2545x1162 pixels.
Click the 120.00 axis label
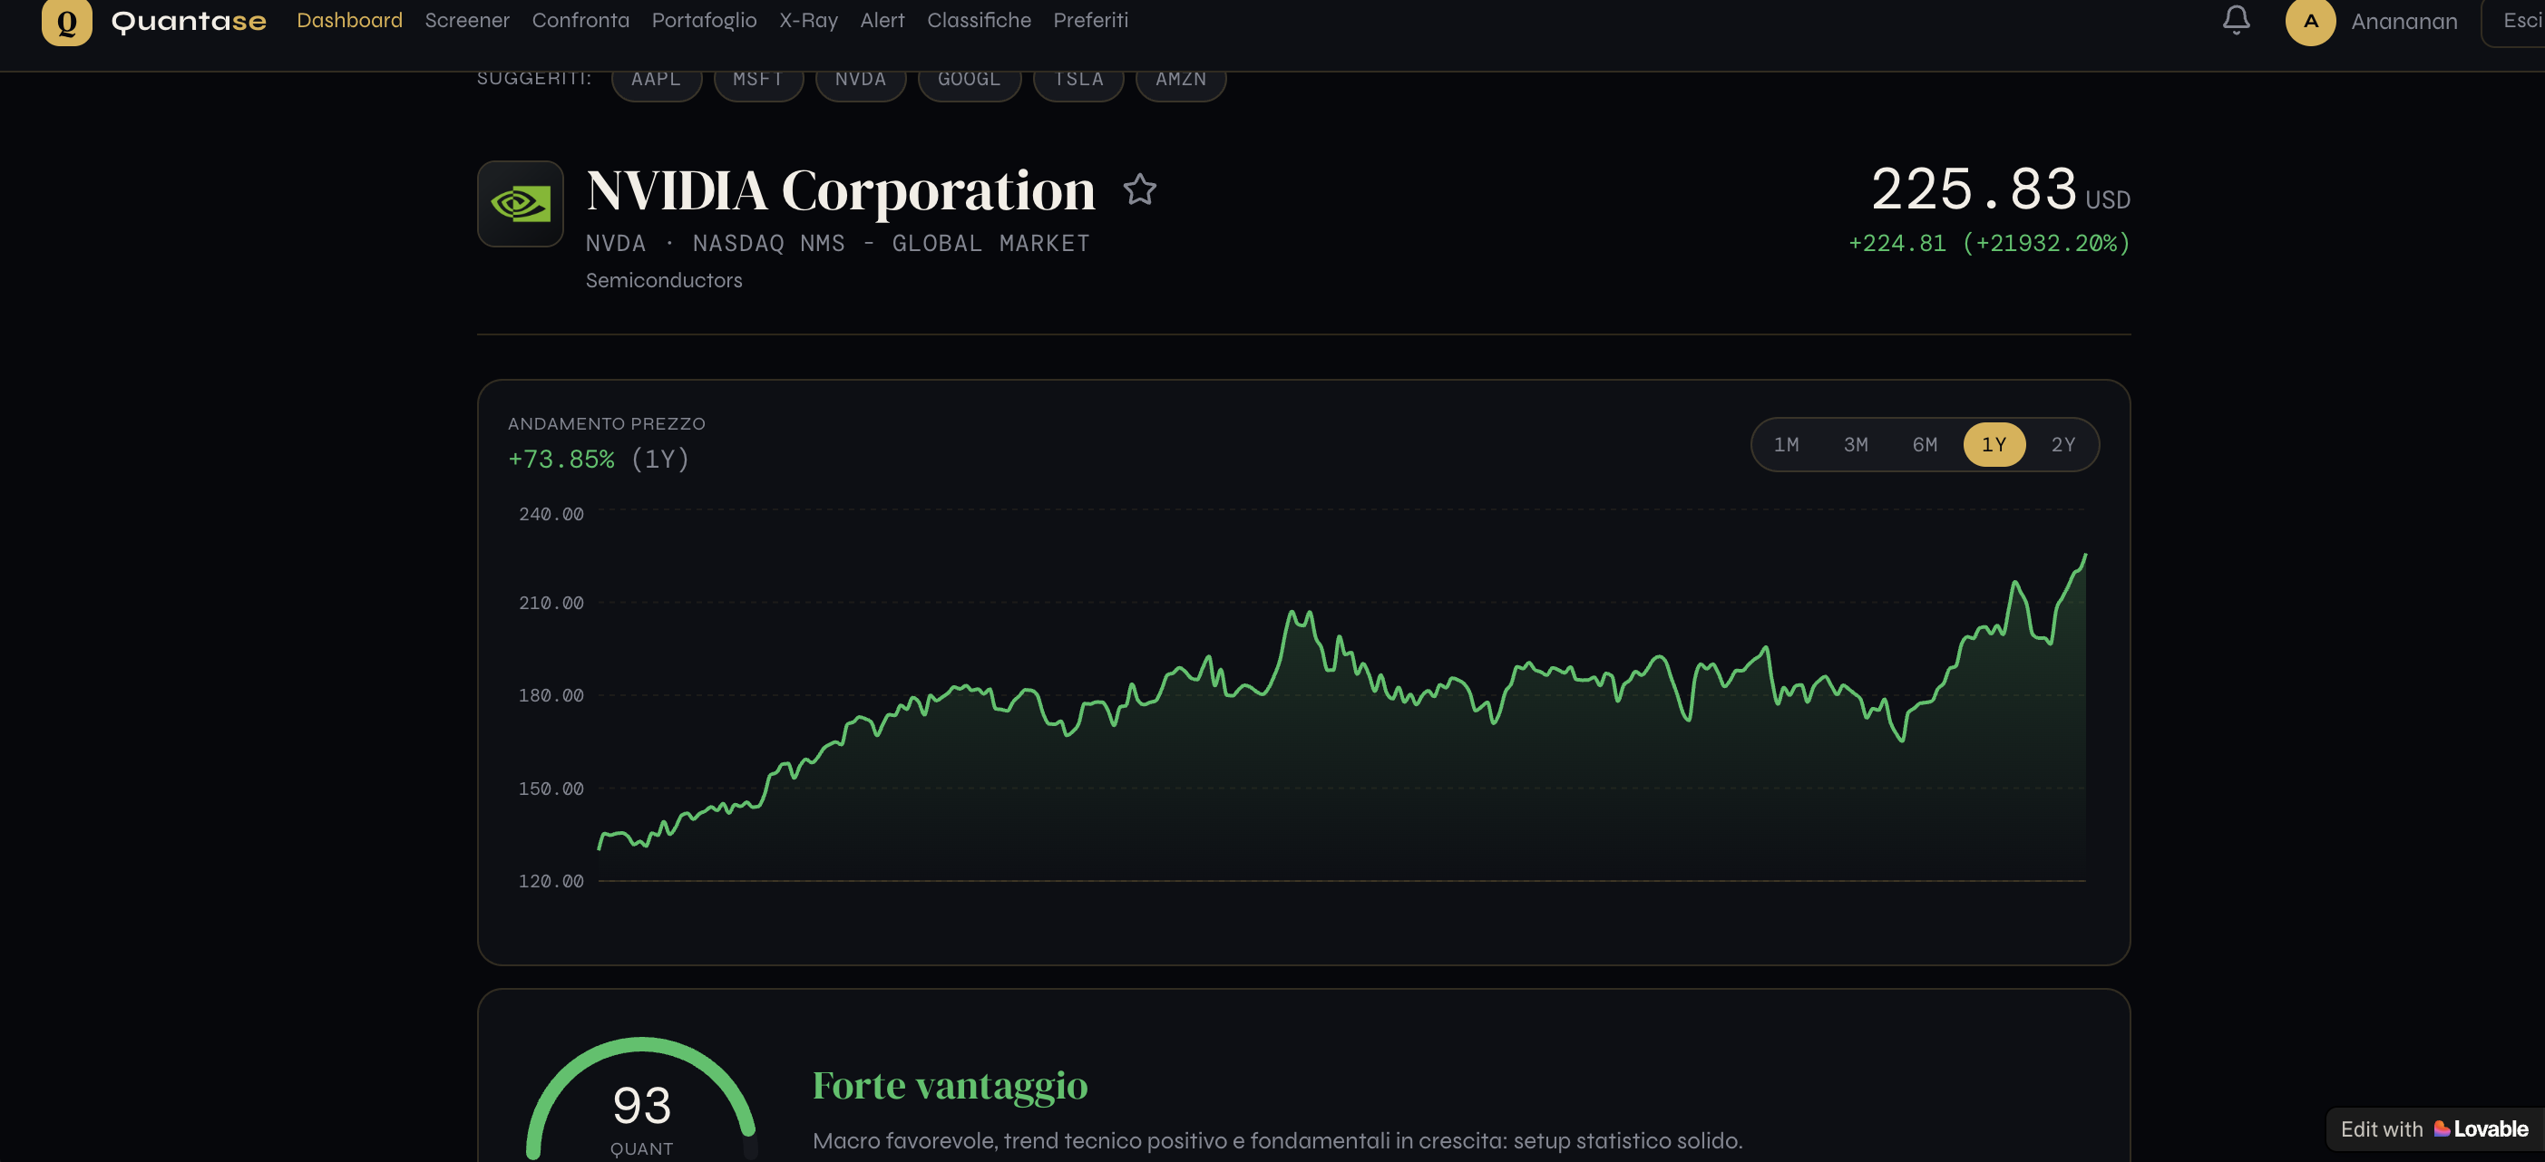point(551,881)
